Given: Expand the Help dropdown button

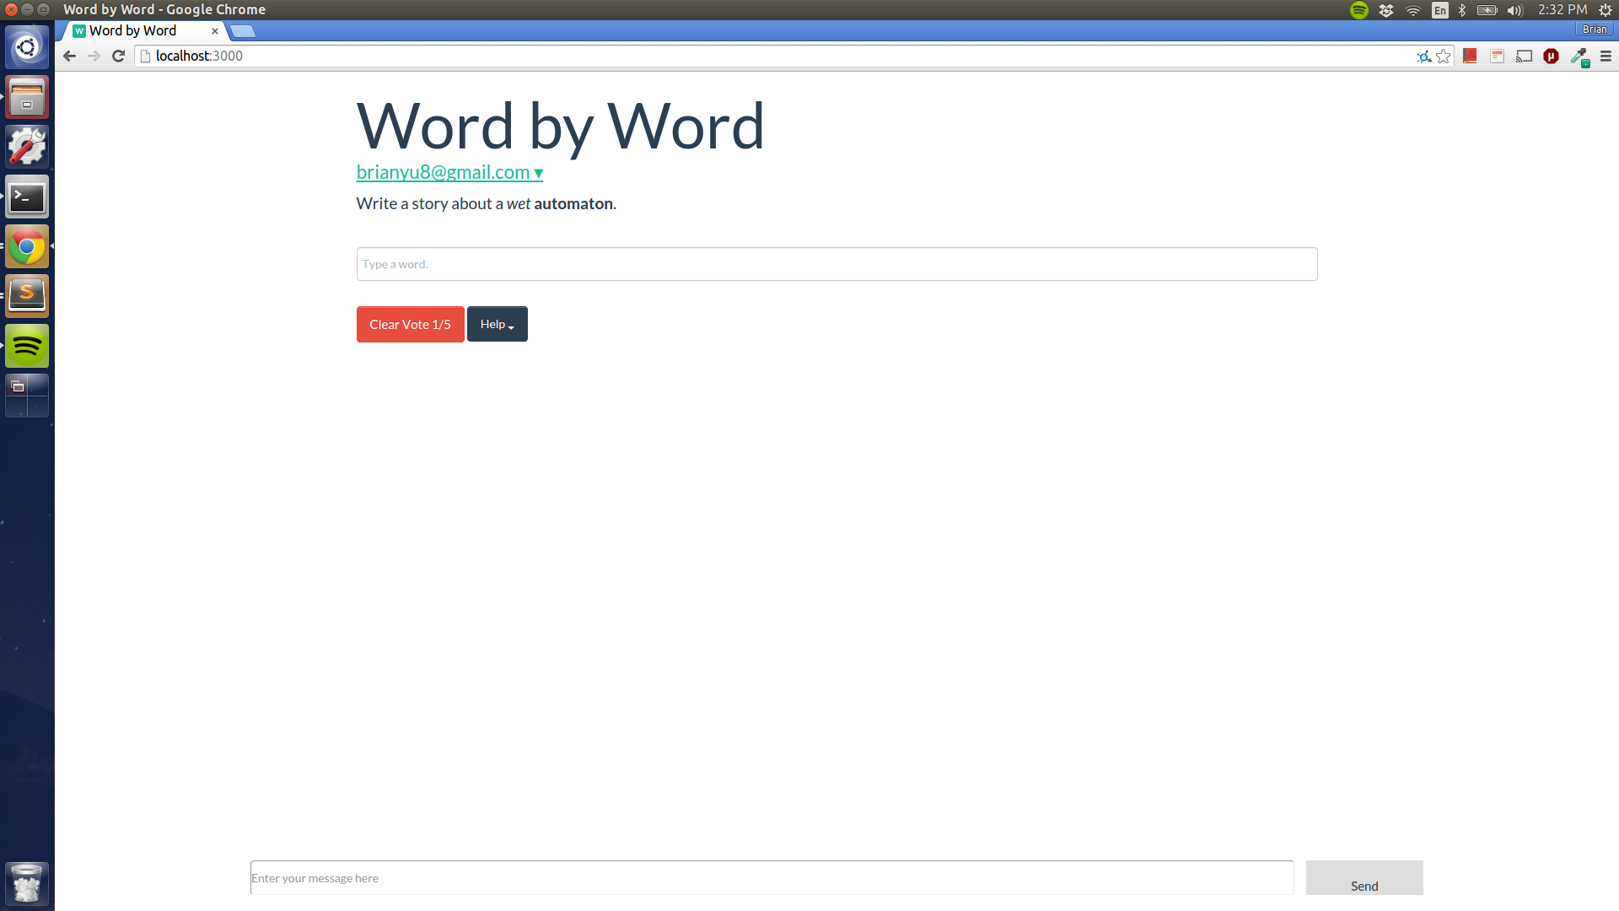Looking at the screenshot, I should pos(497,324).
